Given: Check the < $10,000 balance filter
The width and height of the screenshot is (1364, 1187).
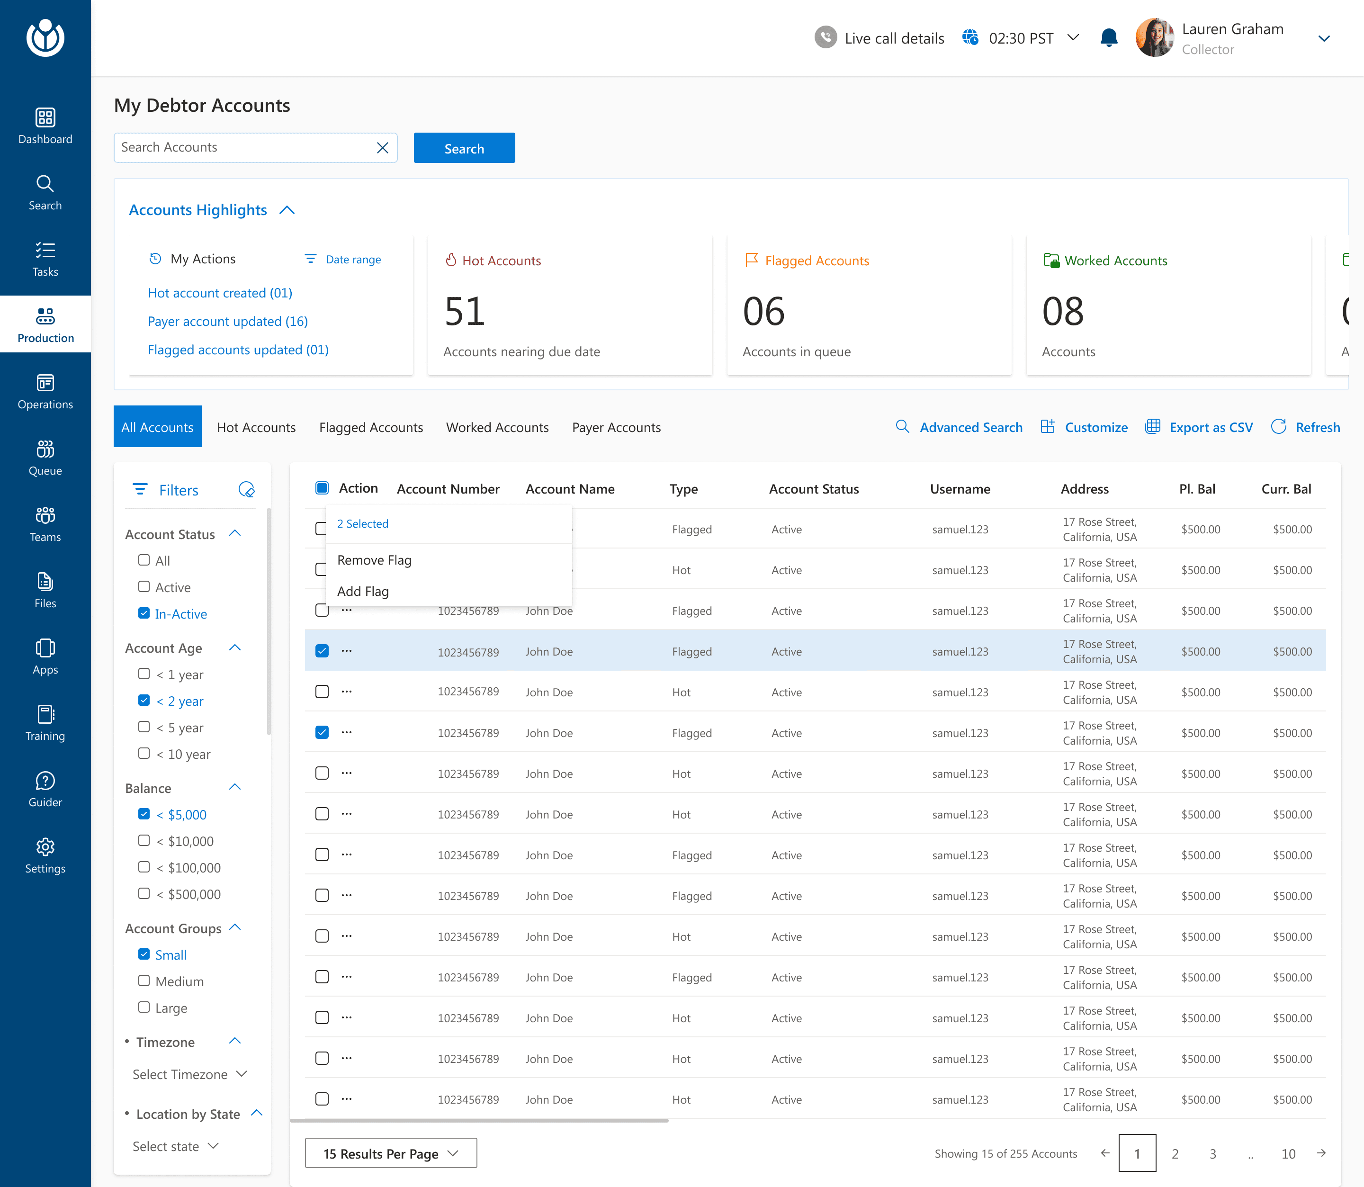Looking at the screenshot, I should 144,841.
